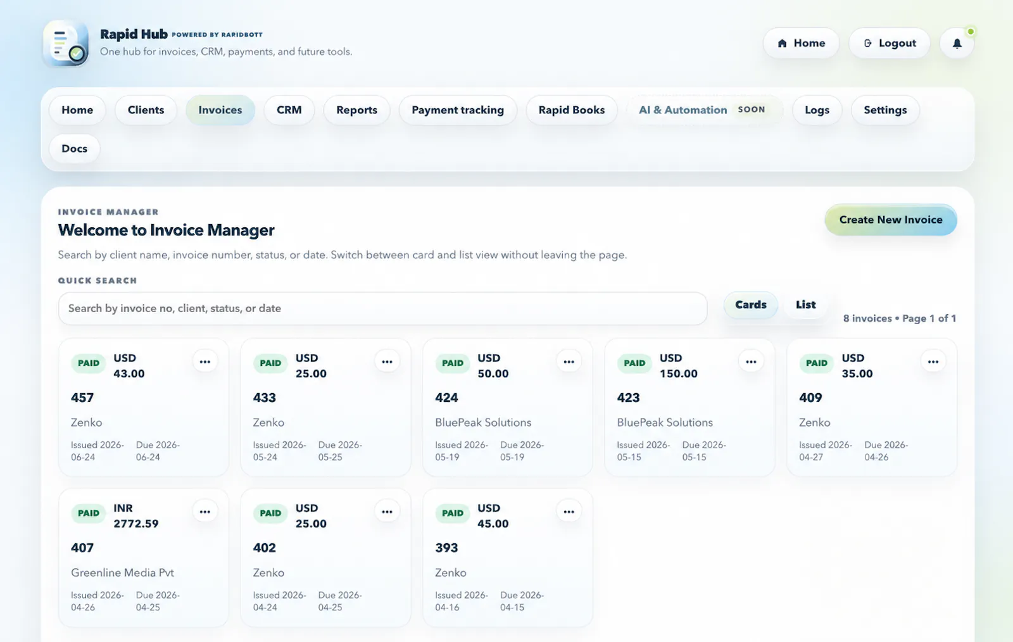Open the Reports tab
The height and width of the screenshot is (642, 1013).
356,110
